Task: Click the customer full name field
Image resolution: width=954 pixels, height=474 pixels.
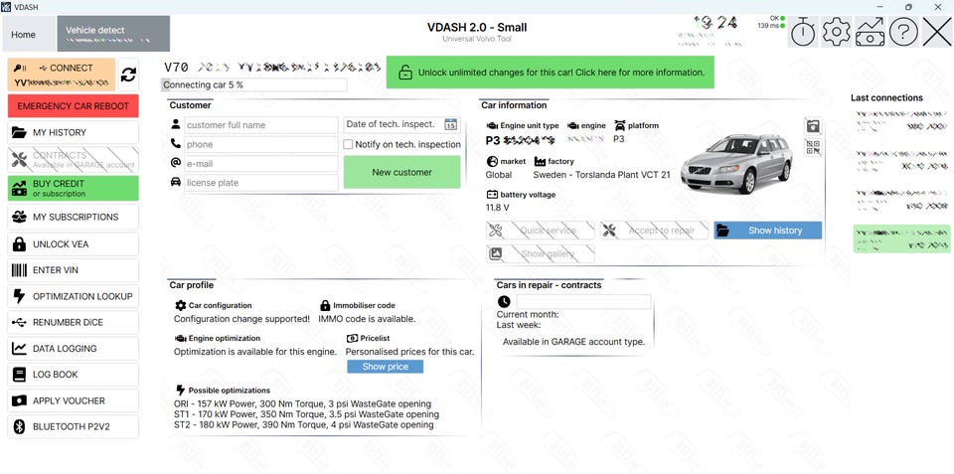Action: point(261,125)
